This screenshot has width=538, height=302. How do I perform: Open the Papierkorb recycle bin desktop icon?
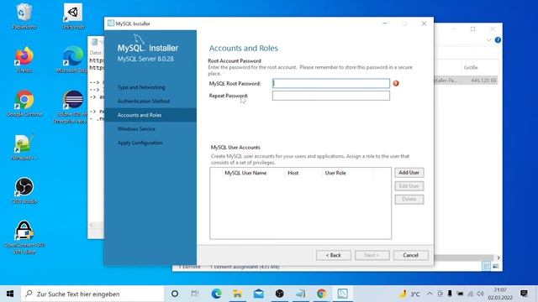pos(24,16)
